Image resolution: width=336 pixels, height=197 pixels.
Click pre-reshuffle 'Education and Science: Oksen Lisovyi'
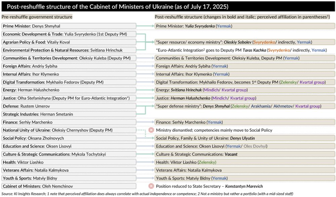[69, 146]
